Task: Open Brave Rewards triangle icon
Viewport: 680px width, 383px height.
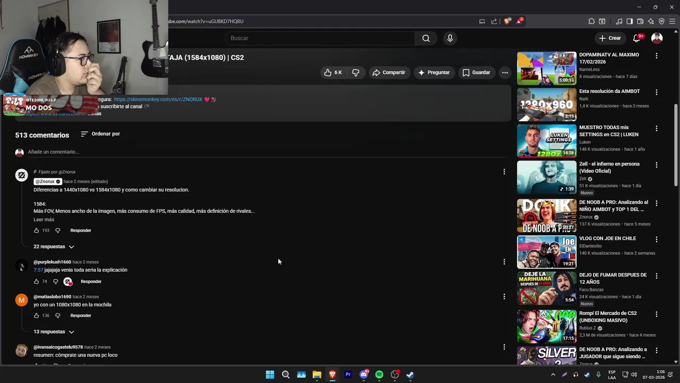Action: pos(519,21)
